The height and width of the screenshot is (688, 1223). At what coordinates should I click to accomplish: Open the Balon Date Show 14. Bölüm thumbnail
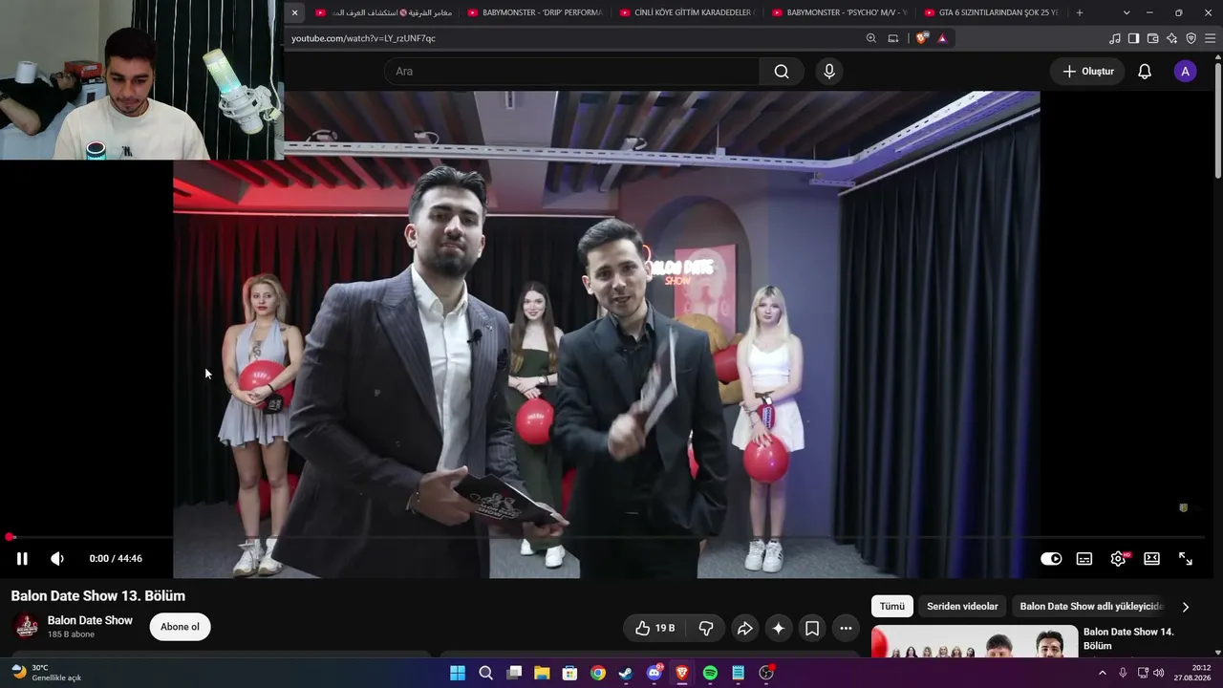coord(975,641)
